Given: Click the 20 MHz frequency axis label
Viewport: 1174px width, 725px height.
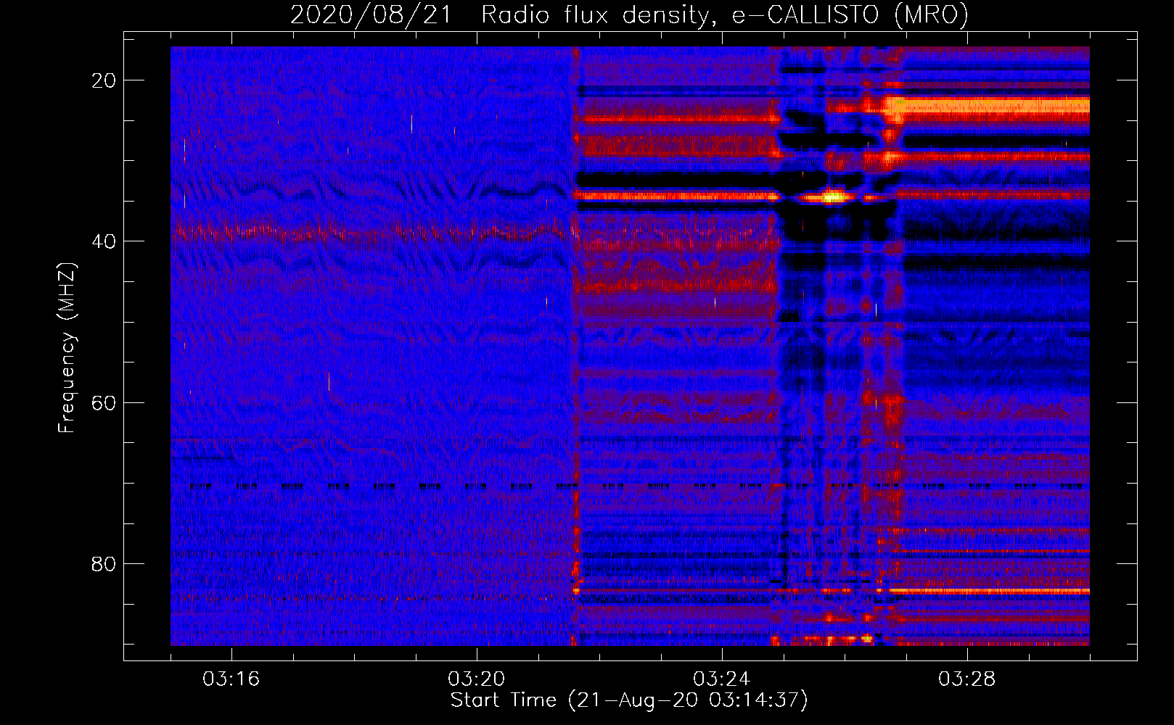Looking at the screenshot, I should (x=104, y=80).
